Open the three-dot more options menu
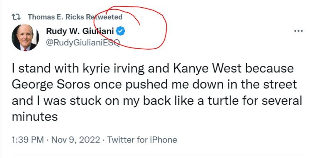The height and width of the screenshot is (158, 310). point(298,31)
